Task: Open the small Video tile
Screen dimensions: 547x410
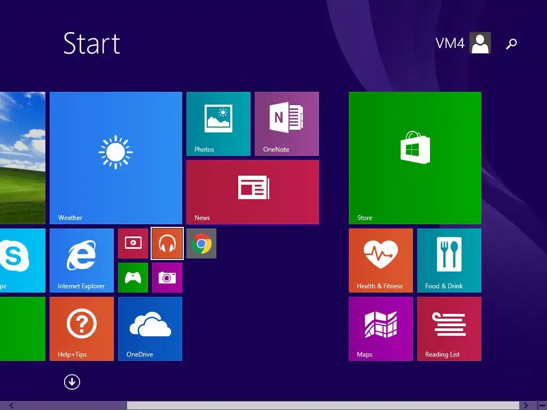Action: [133, 243]
